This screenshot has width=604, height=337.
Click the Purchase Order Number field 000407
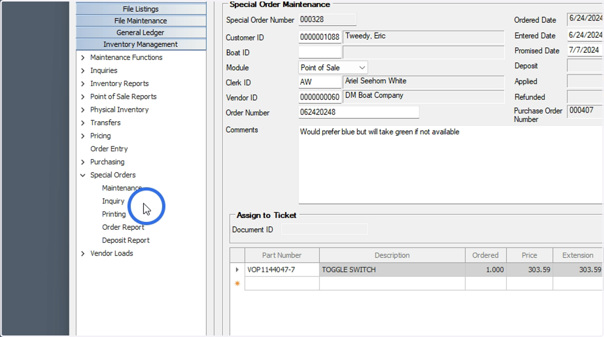(585, 111)
